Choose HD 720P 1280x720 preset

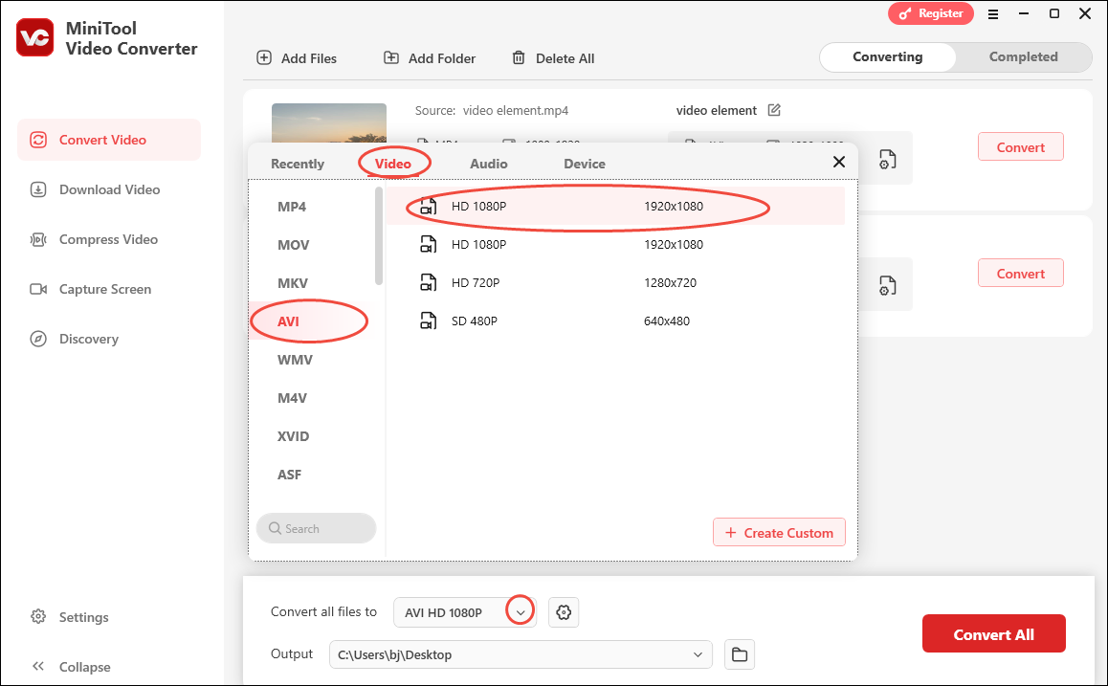[x=615, y=282]
